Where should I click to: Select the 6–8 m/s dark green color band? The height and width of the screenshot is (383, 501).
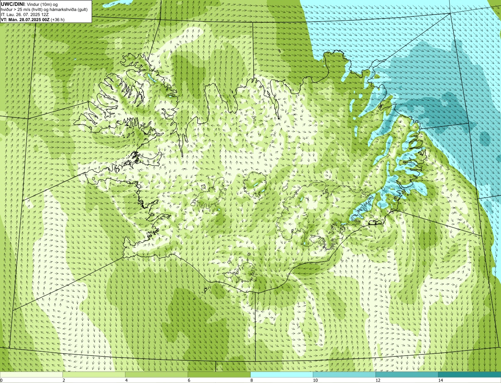pyautogui.click(x=219, y=374)
